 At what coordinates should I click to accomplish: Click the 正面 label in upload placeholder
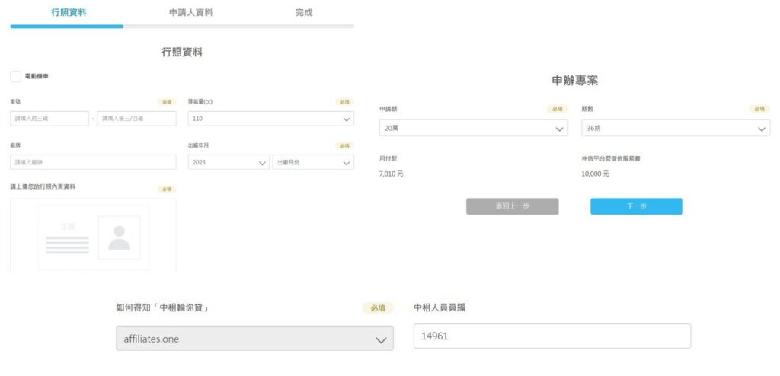pyautogui.click(x=67, y=227)
